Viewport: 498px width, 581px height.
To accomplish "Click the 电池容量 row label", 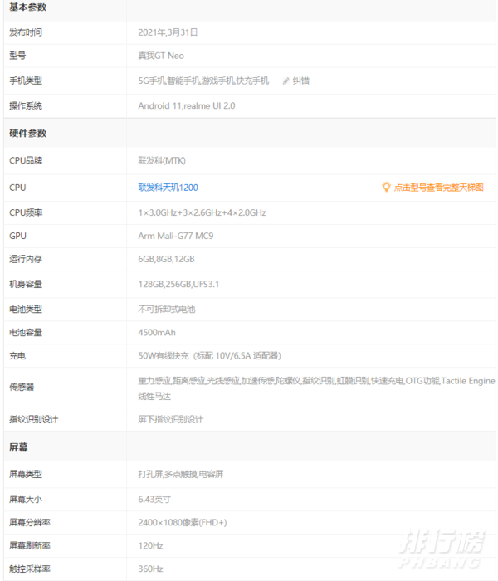I will [x=26, y=332].
